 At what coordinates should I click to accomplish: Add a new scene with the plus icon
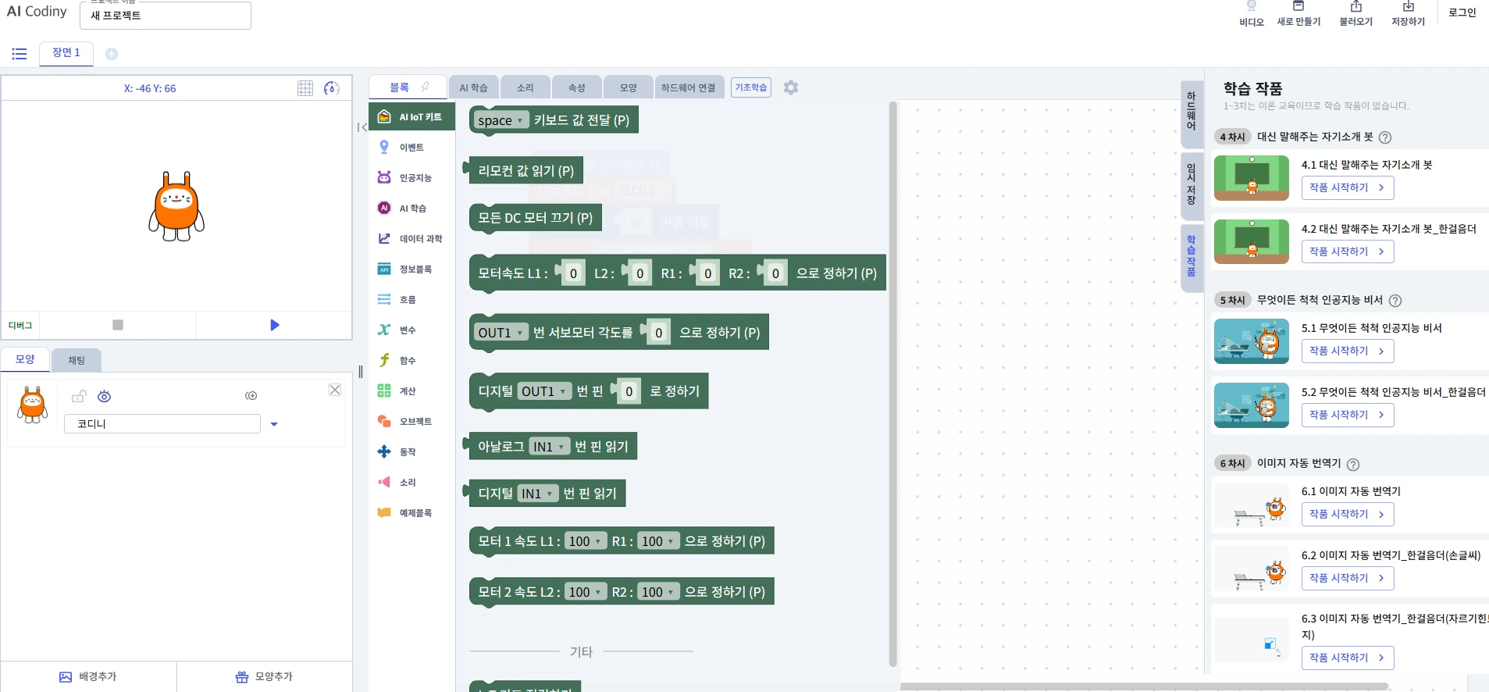coord(112,54)
